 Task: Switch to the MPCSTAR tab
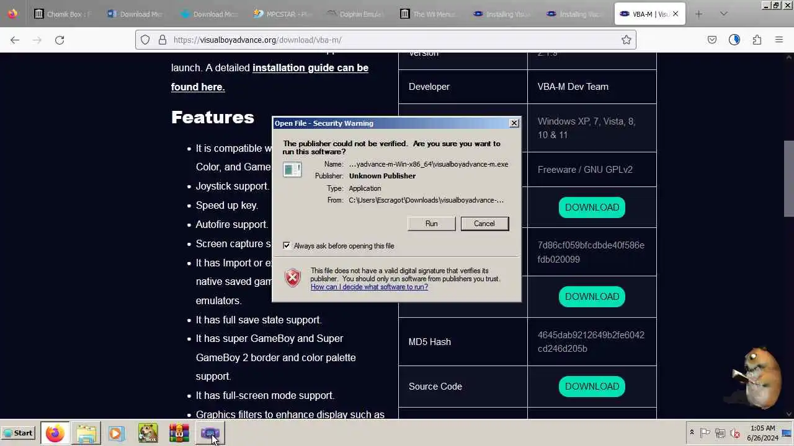click(x=282, y=14)
